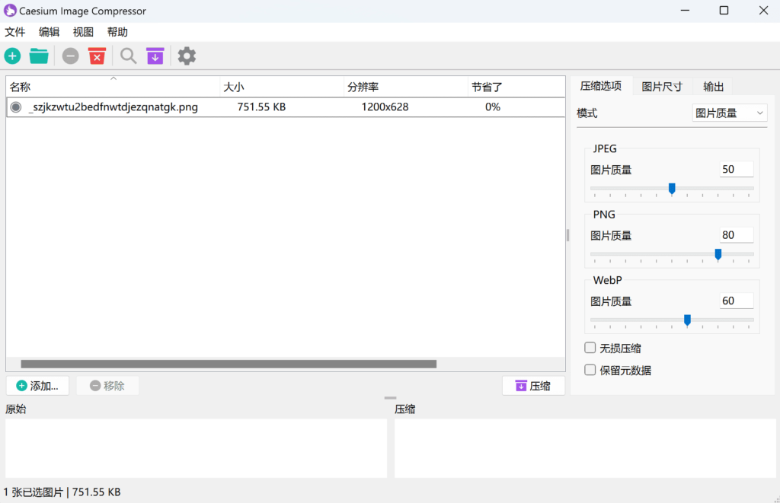The width and height of the screenshot is (780, 503).
Task: Sort by the 分辨率 column header
Action: 406,87
